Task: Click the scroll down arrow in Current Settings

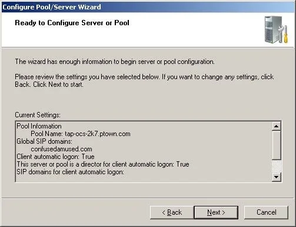Action: [x=276, y=177]
